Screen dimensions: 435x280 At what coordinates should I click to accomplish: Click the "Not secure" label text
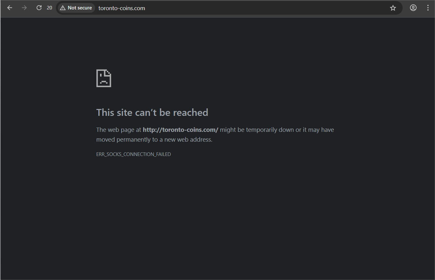pos(80,8)
